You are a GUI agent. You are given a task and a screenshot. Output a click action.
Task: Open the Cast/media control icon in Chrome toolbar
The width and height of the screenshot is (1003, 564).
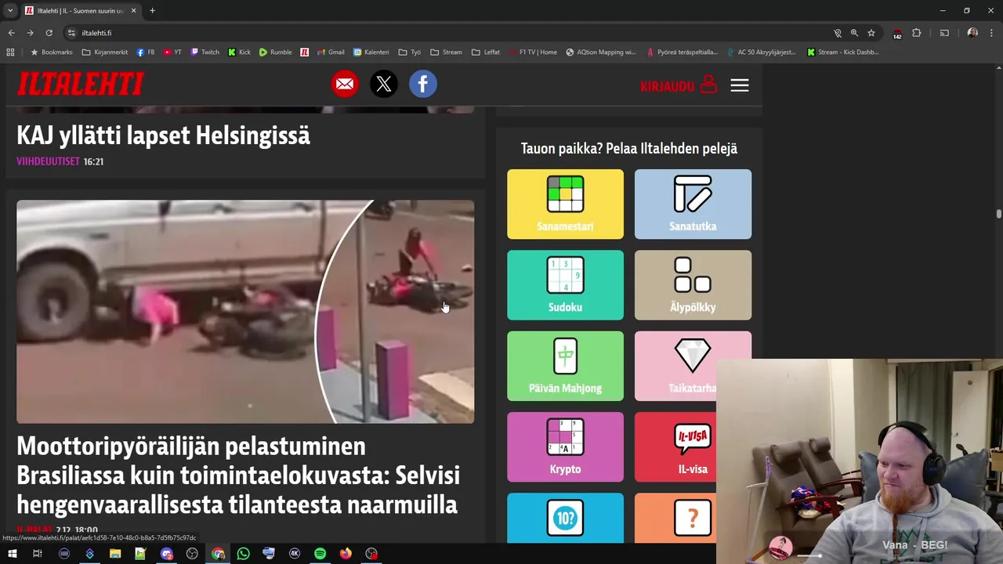pyautogui.click(x=943, y=33)
